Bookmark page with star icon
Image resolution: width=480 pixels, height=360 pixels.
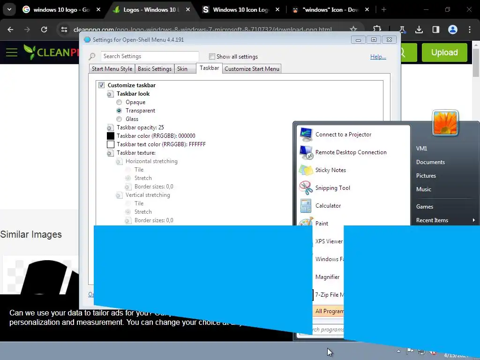[x=353, y=29]
